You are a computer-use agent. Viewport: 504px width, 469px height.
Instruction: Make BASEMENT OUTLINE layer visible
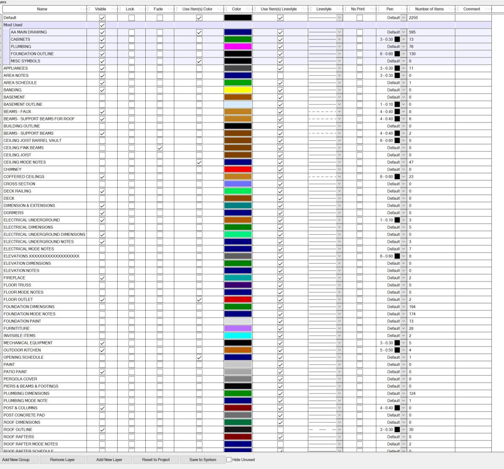click(x=102, y=104)
